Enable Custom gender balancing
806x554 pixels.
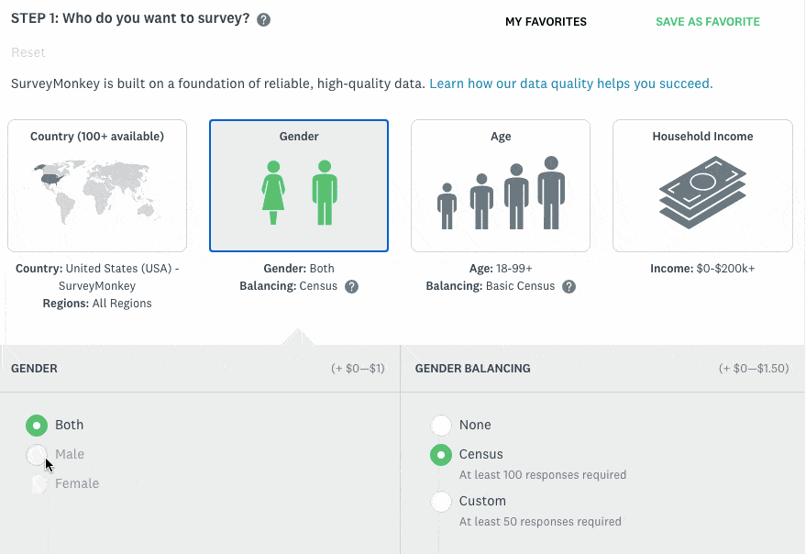(x=441, y=501)
